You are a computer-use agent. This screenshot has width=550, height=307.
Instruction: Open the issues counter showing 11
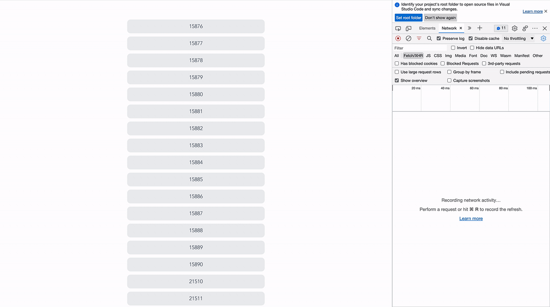click(500, 28)
